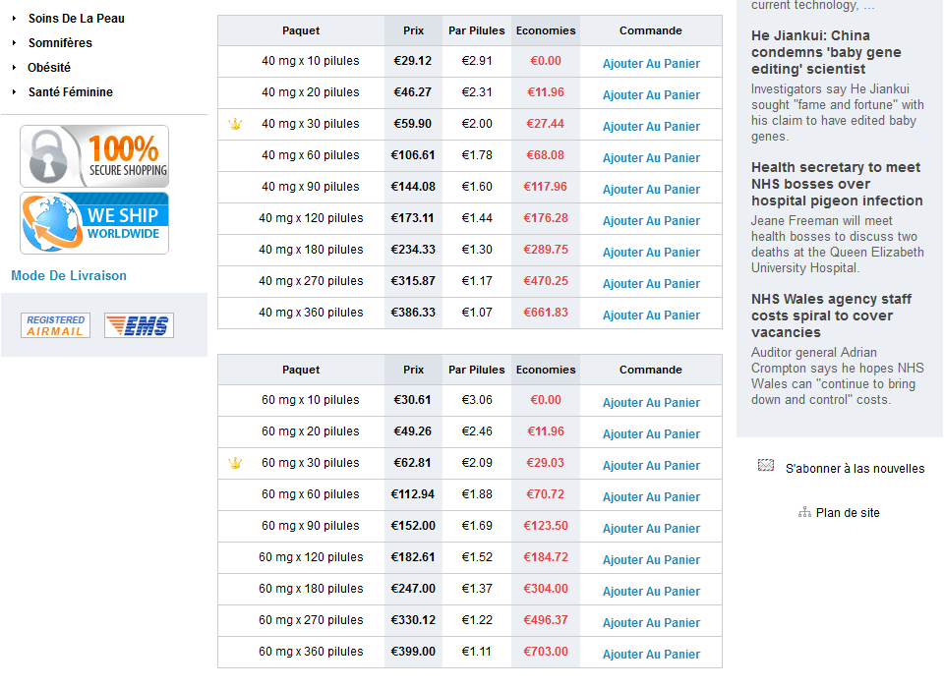
Task: Click the €399.00 price for 60 mg
Action: pos(412,652)
